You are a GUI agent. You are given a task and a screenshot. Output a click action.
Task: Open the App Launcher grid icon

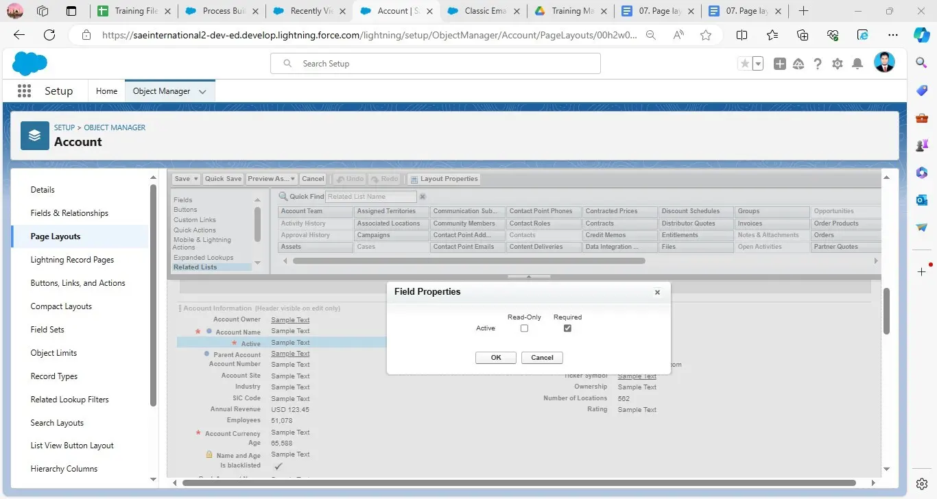[24, 91]
